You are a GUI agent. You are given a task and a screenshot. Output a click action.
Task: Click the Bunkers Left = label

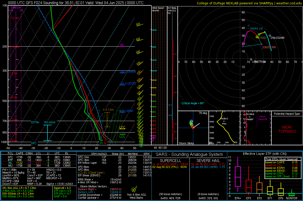point(86,192)
